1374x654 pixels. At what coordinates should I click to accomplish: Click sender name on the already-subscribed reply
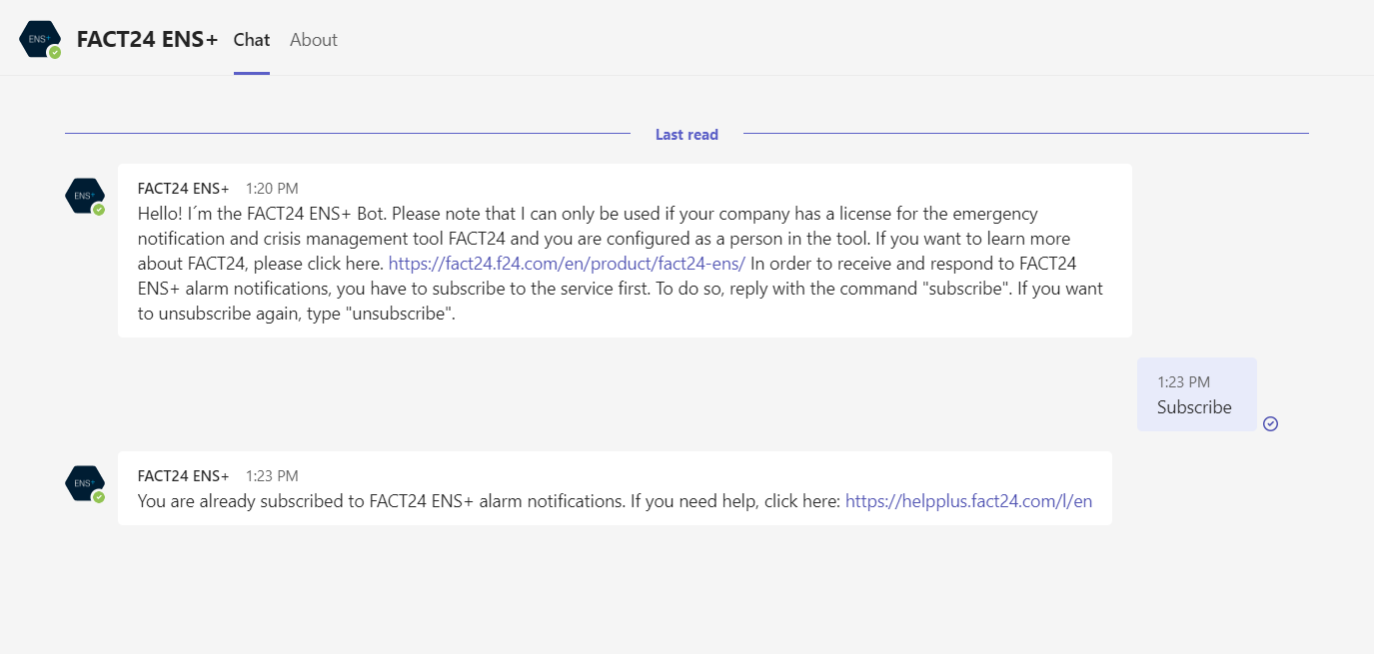click(x=183, y=476)
